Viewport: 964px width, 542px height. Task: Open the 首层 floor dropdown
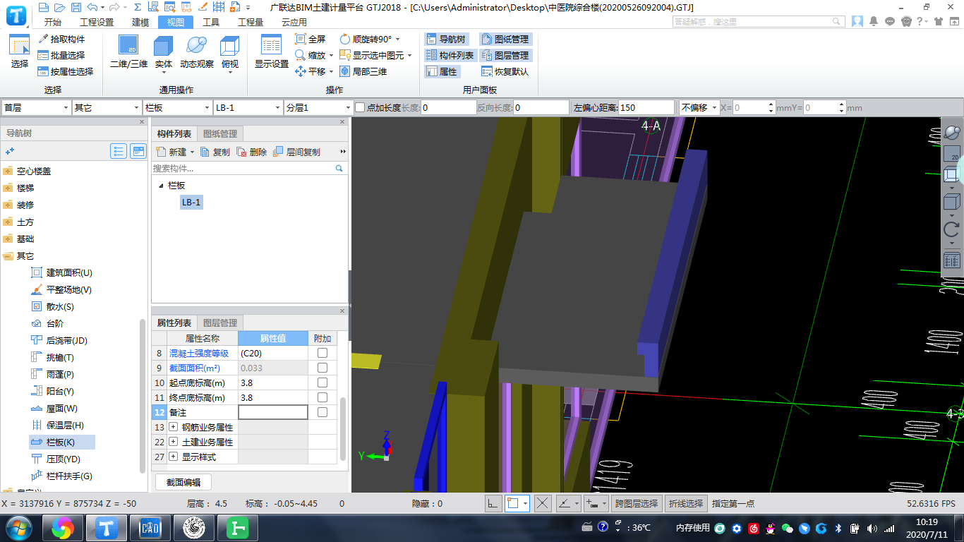pos(36,108)
